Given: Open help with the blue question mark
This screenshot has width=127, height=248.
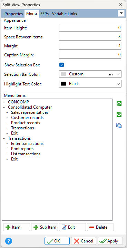Looking at the screenshot, I should (x=9, y=241).
